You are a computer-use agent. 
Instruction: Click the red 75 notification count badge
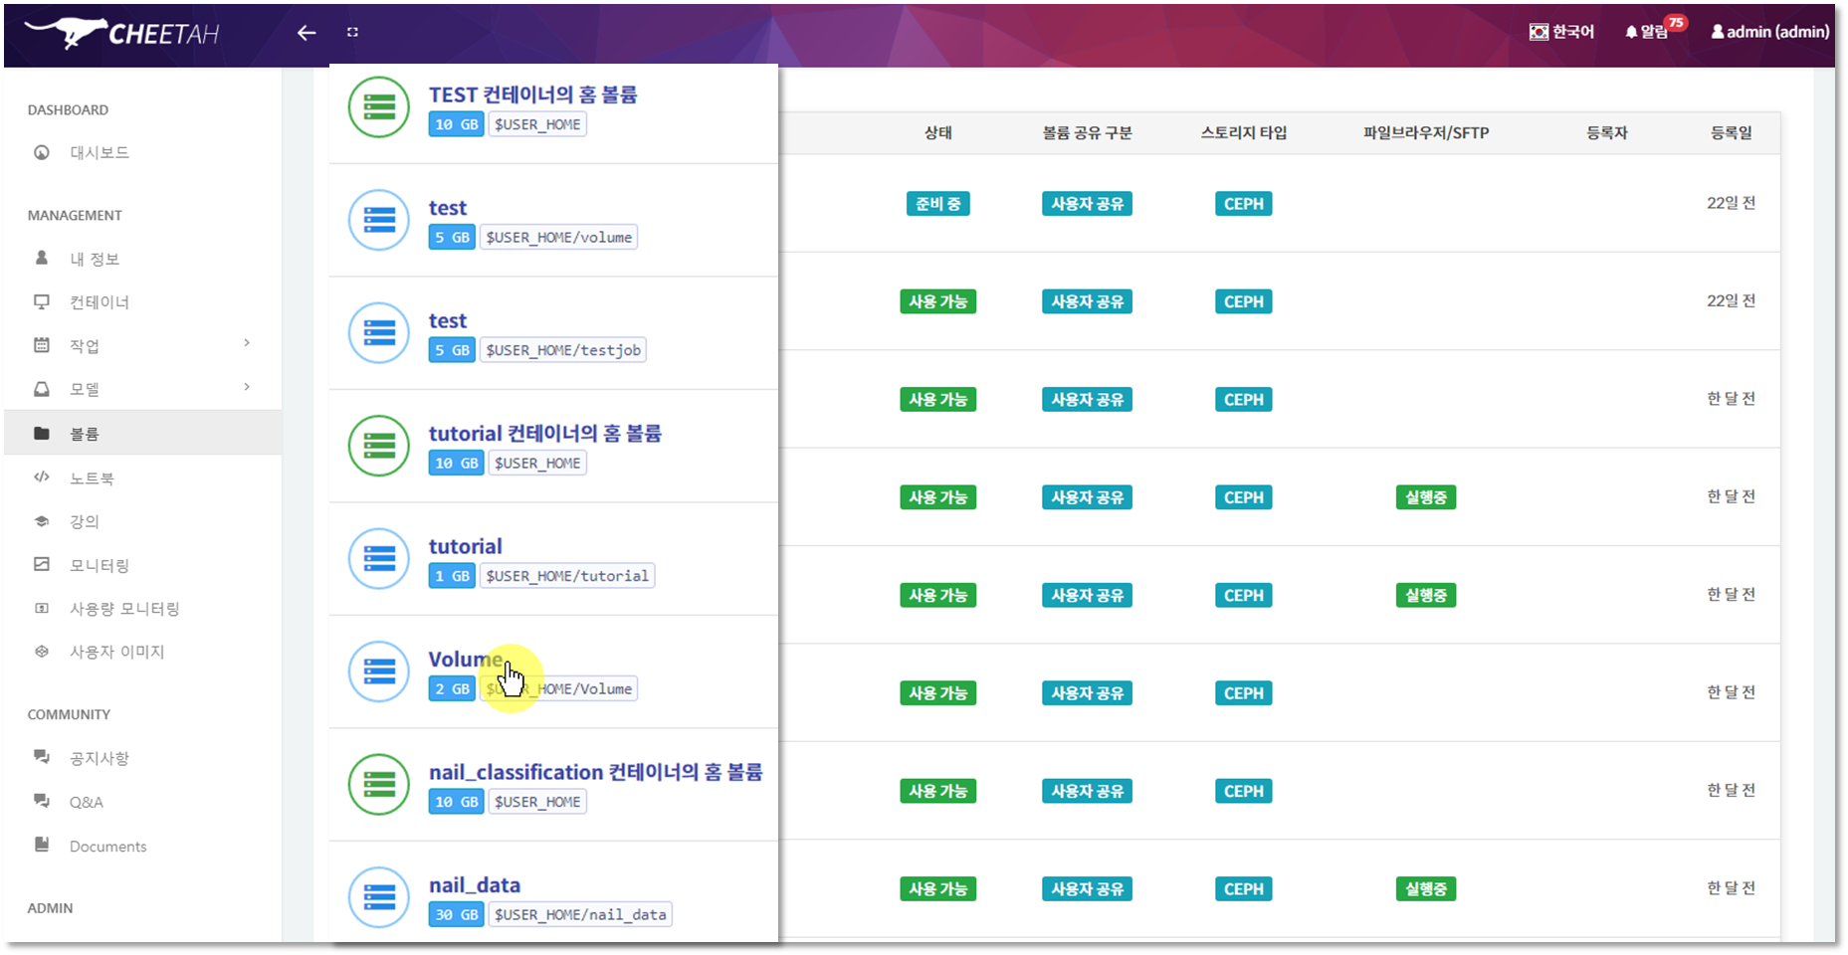coord(1677,22)
